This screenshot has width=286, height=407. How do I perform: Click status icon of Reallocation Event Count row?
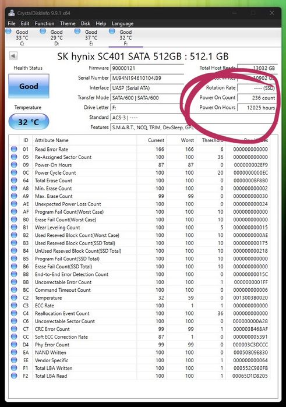click(x=14, y=313)
